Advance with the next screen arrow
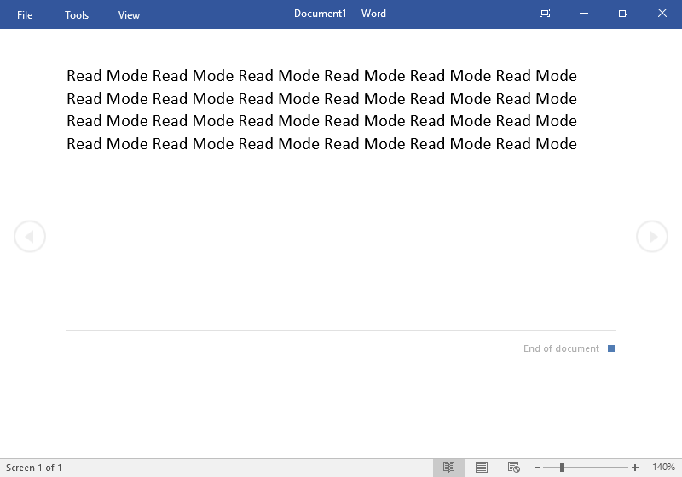 pyautogui.click(x=652, y=236)
